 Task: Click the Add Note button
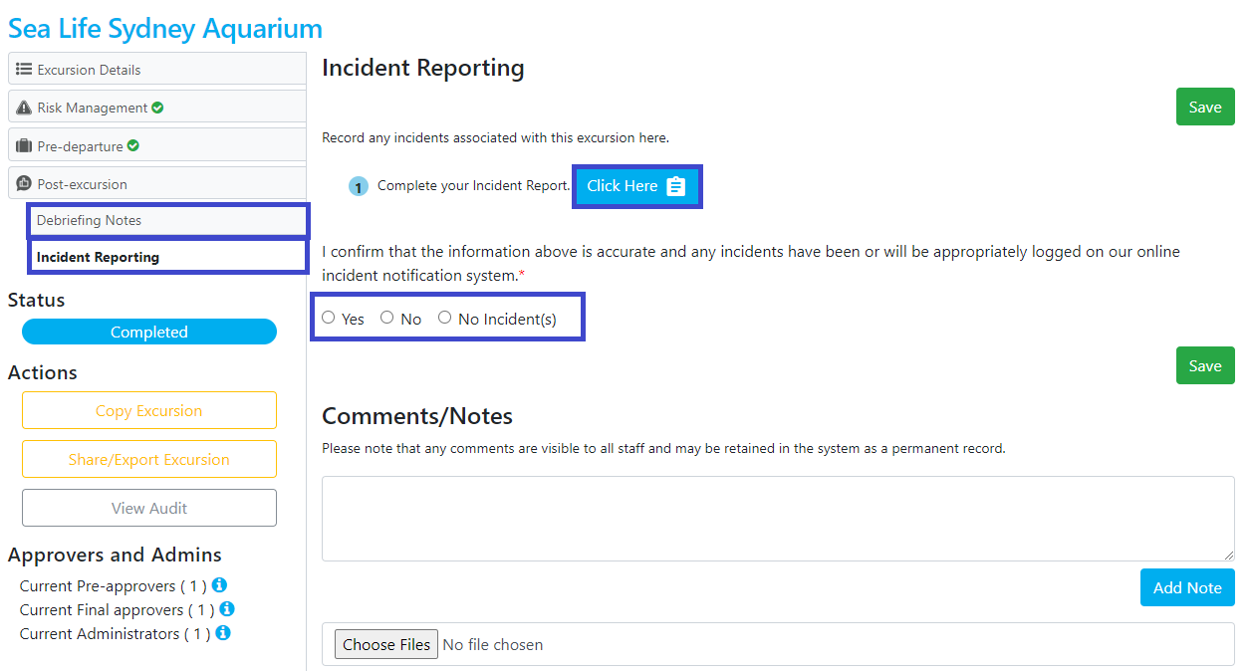(x=1187, y=587)
